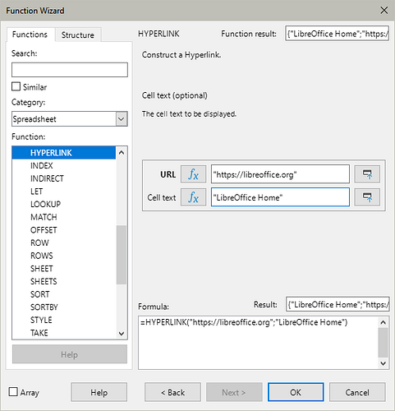Viewport: 395px width, 411px height.
Task: Select ROWS in the function list
Action: (64, 256)
